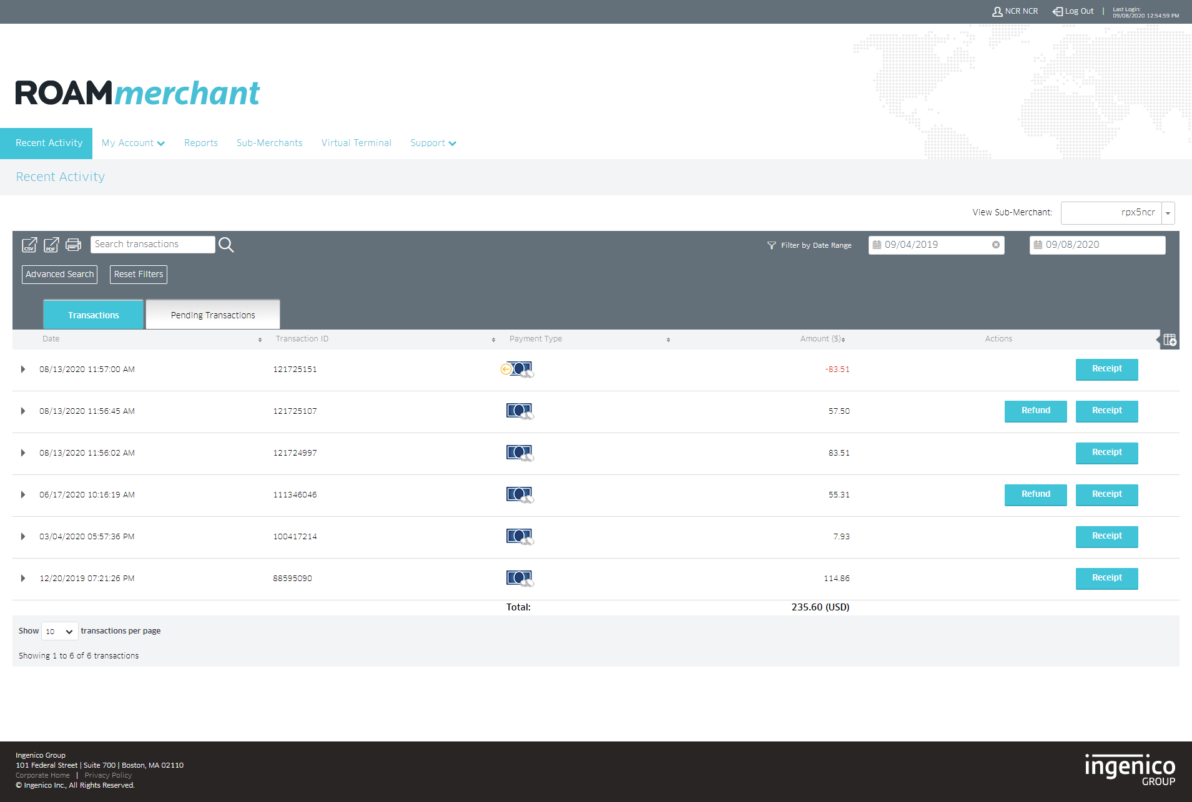Expand transaction row 121725107
The width and height of the screenshot is (1192, 802).
[23, 411]
